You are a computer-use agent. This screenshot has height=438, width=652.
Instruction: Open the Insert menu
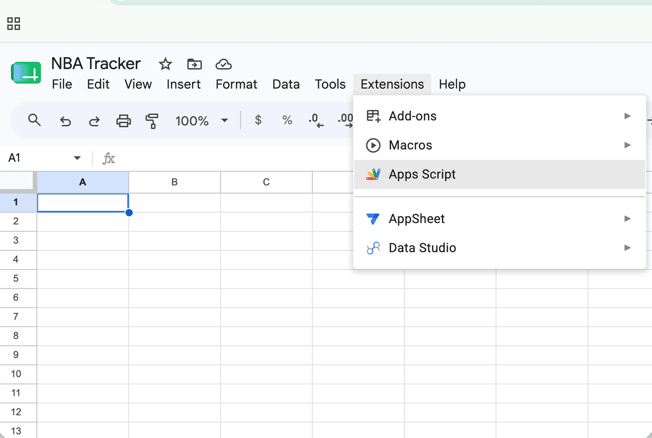click(184, 85)
